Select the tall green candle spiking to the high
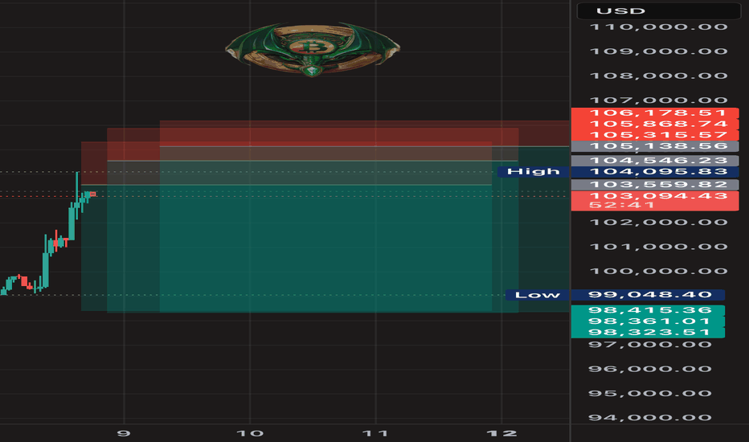Image resolution: width=749 pixels, height=442 pixels. click(x=77, y=196)
